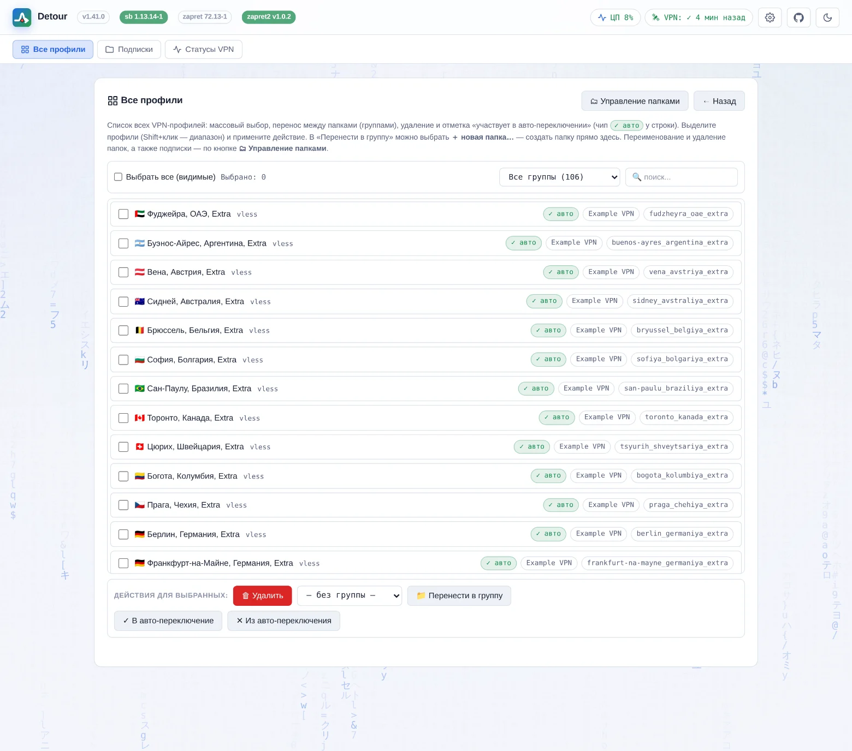
Task: Click the toronto_kanada_extra tag
Action: [687, 418]
